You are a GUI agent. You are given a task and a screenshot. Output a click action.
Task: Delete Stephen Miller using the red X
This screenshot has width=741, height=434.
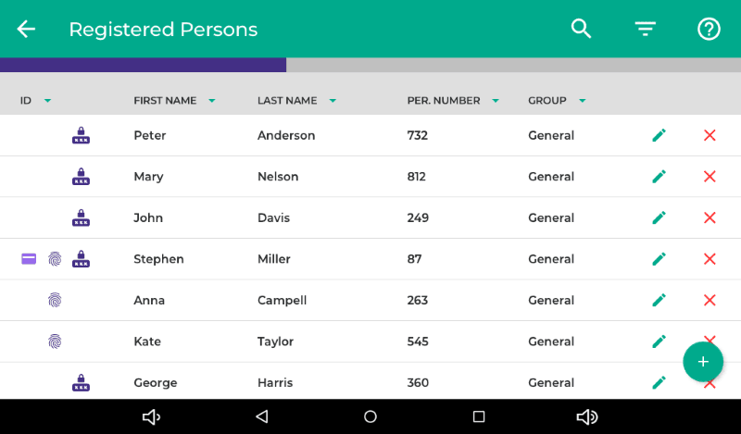tap(710, 259)
